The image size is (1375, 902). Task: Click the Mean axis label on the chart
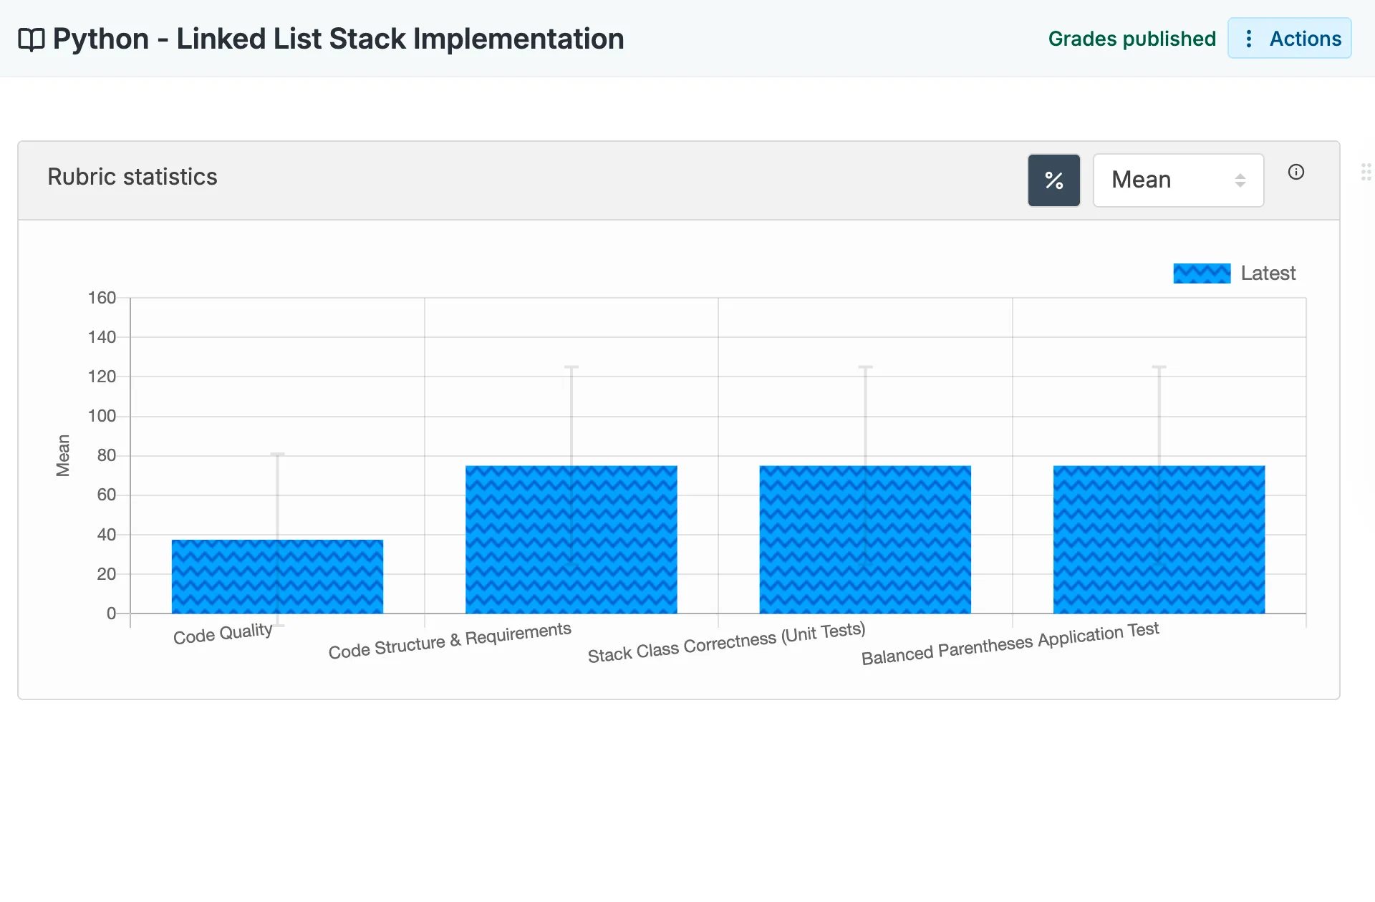click(63, 455)
